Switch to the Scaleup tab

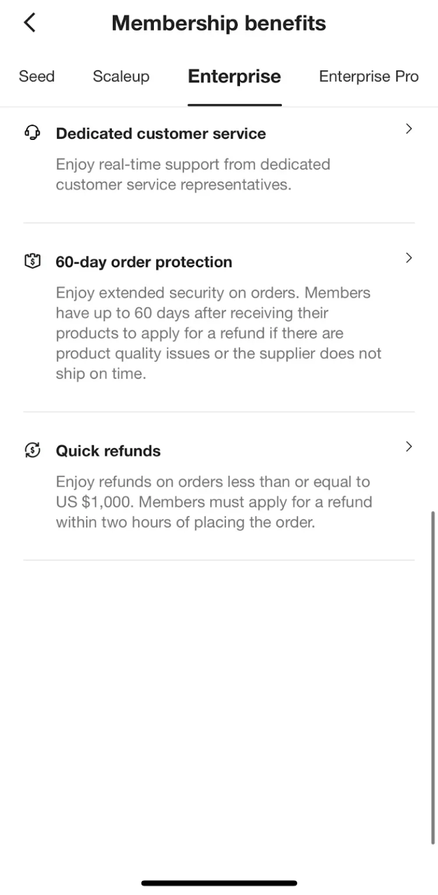tap(121, 76)
